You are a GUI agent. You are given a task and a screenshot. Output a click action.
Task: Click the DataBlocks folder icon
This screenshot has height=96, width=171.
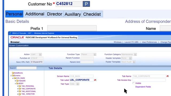pos(13,73)
